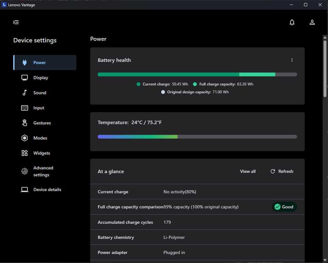Click the At a glance heading
The image size is (328, 263).
click(x=111, y=172)
